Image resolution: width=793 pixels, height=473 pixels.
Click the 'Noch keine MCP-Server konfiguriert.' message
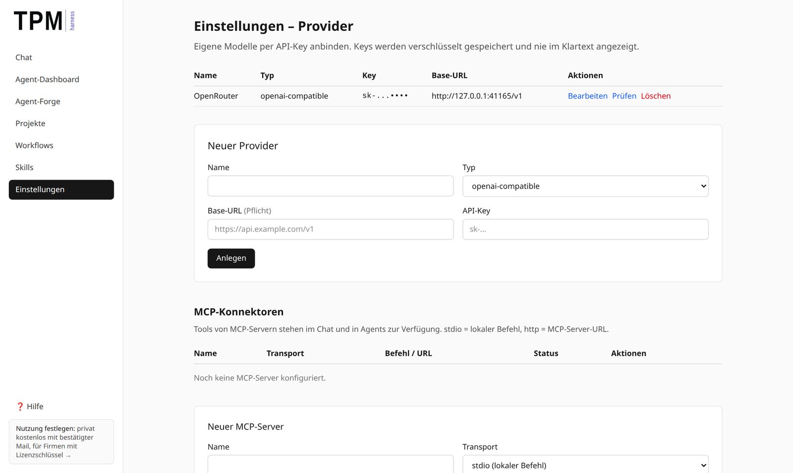click(x=260, y=378)
